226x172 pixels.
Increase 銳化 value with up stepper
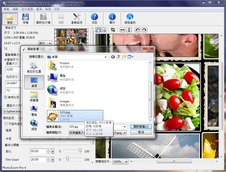click(x=48, y=150)
